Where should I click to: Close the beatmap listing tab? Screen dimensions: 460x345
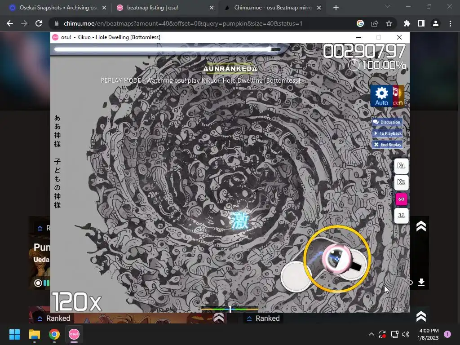pyautogui.click(x=212, y=8)
